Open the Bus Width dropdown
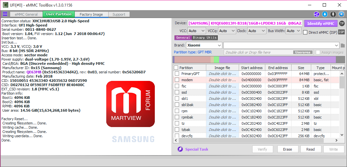This screenshot has height=167, width=347. pos(294,31)
